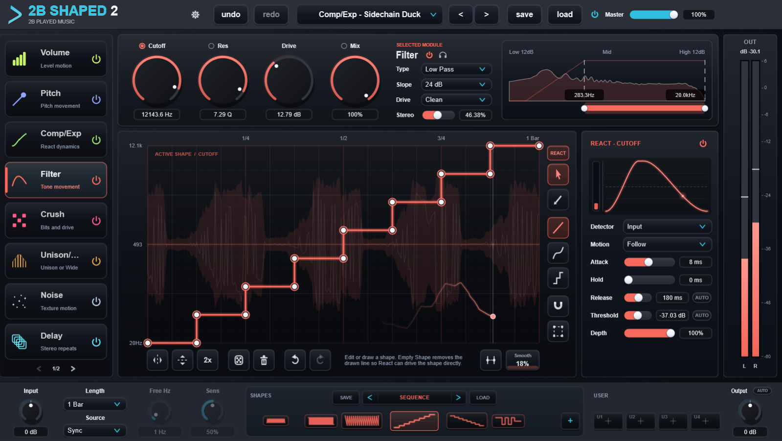Click the 2x shape multiply button
The height and width of the screenshot is (441, 782).
(x=208, y=360)
